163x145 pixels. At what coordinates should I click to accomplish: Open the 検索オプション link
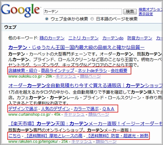(151, 9)
